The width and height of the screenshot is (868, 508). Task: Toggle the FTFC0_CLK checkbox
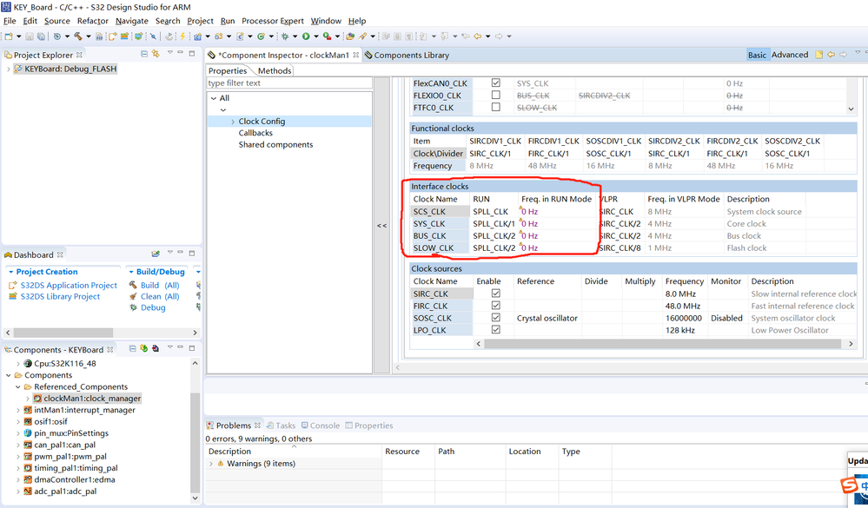click(x=496, y=108)
